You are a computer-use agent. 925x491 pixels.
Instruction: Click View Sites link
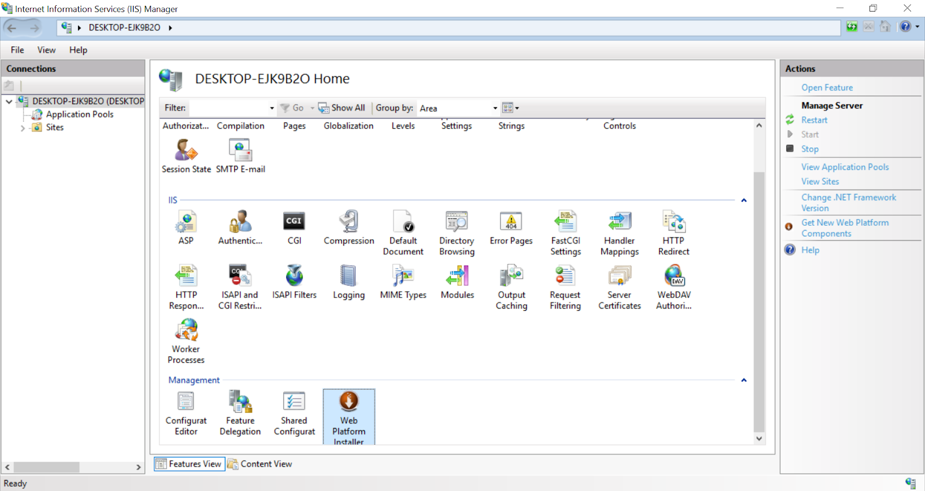(x=820, y=181)
